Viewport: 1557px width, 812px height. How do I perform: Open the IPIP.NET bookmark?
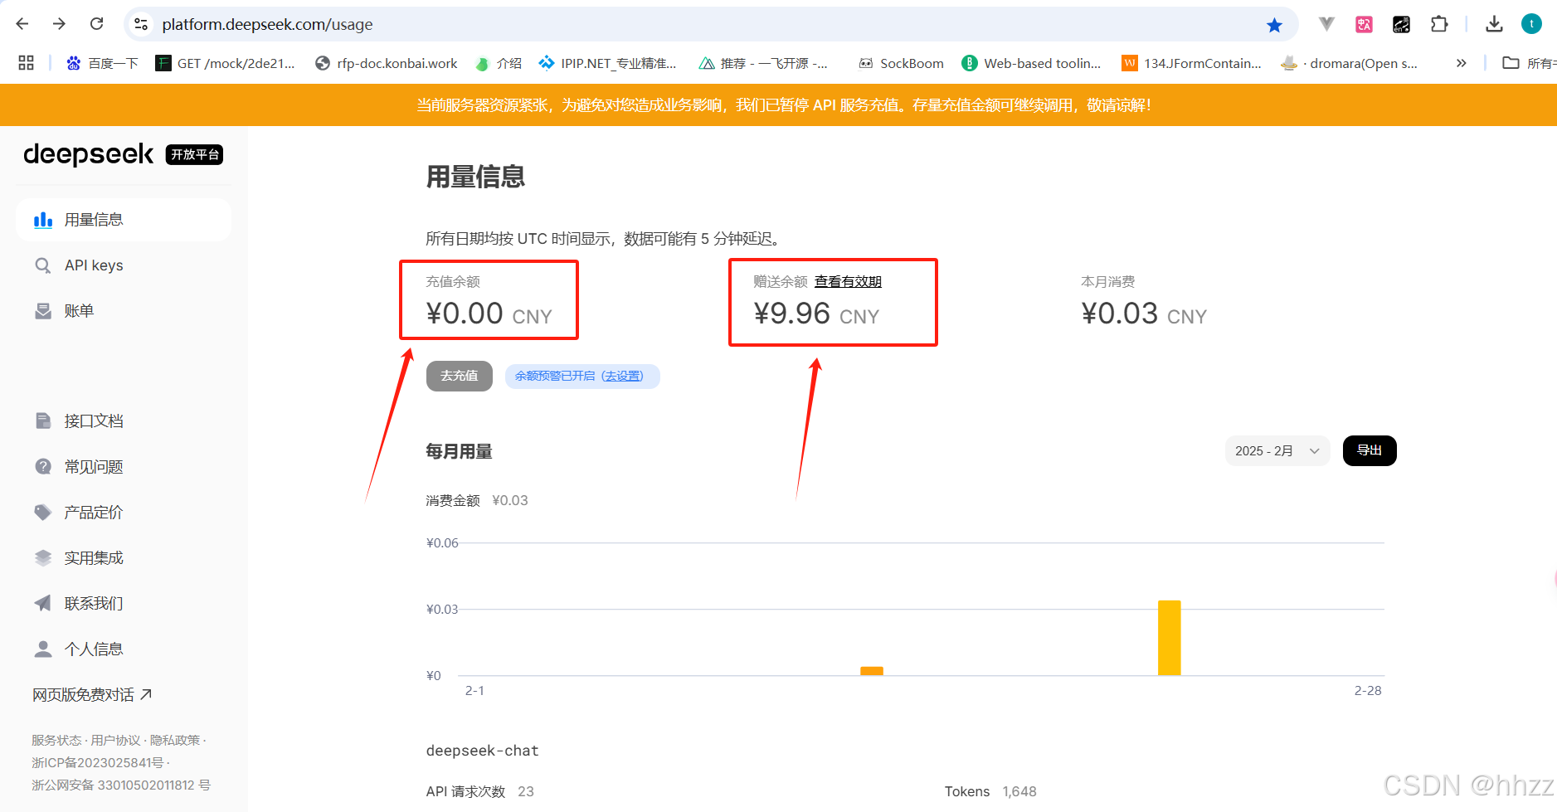[607, 63]
